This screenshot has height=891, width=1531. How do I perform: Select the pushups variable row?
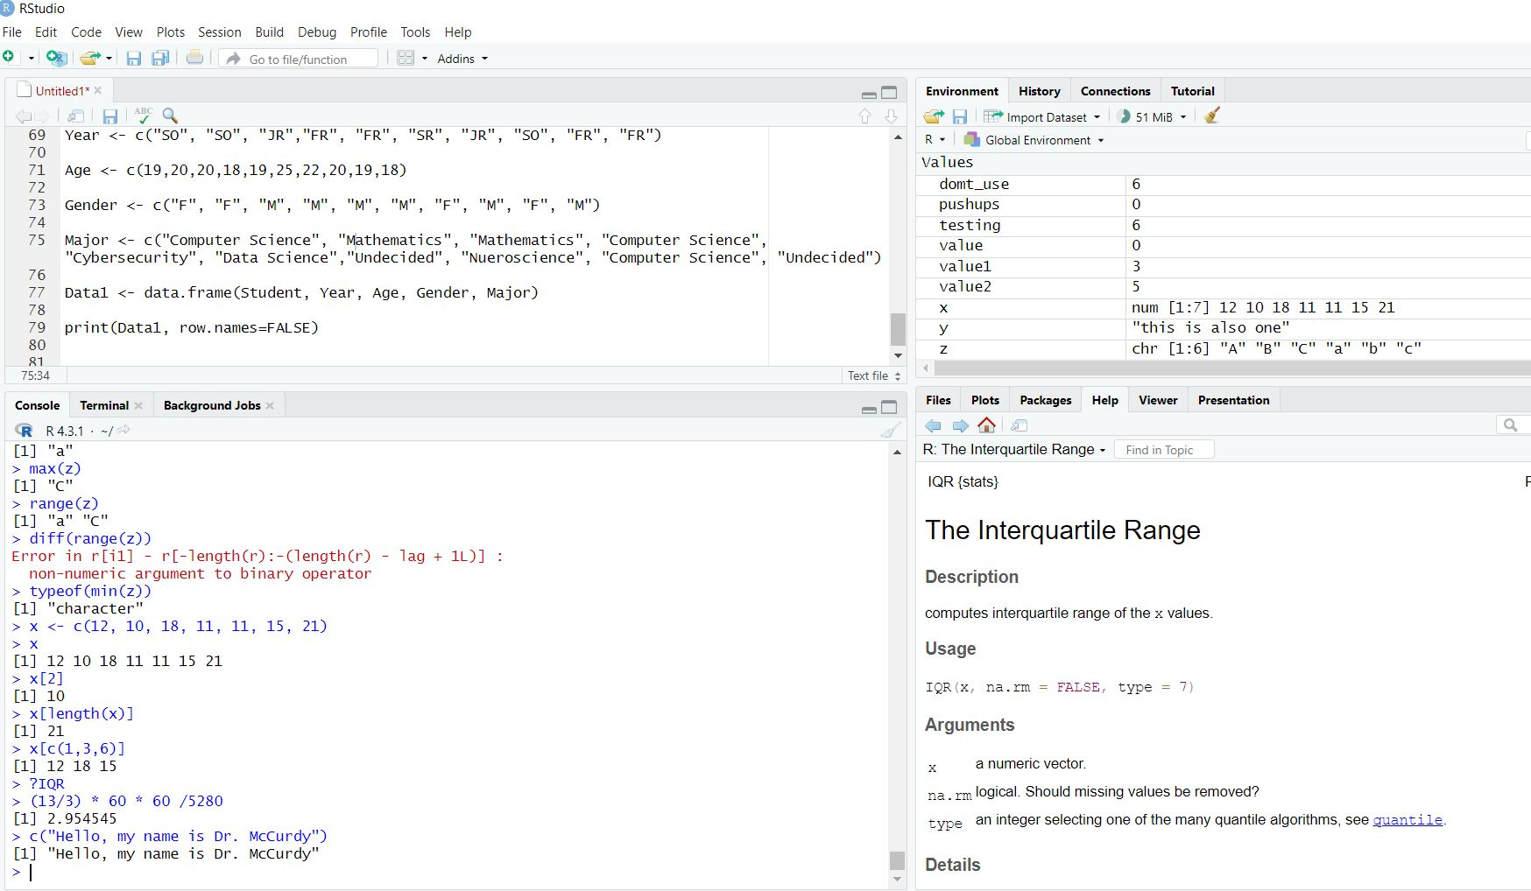tap(1224, 205)
